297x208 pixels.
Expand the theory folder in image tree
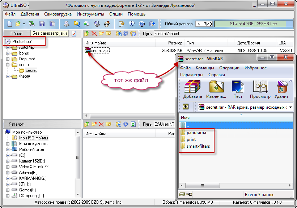8,77
